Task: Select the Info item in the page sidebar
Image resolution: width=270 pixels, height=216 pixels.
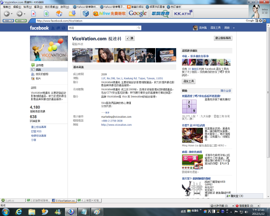Action: pos(49,70)
